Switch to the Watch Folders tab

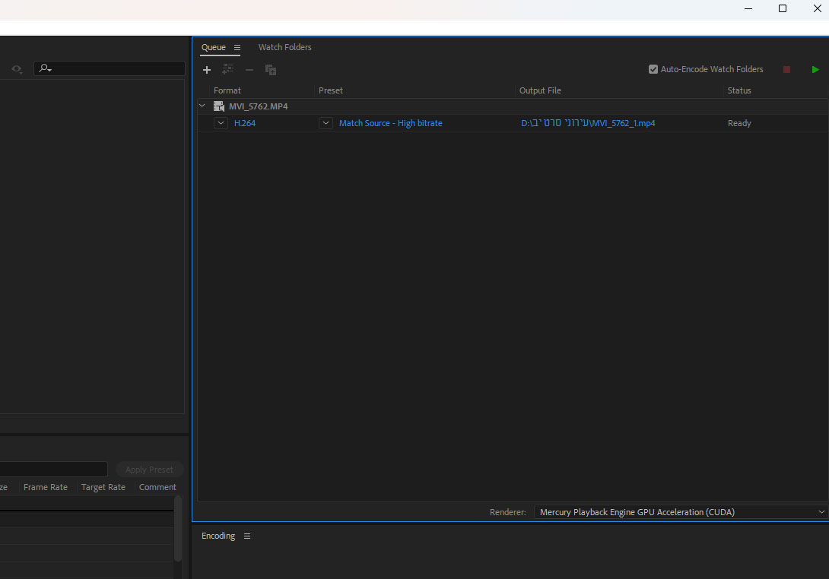[x=284, y=47]
